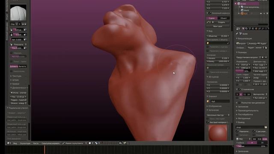Click the Анимация render button
Image resolution: width=274 pixels, height=154 pixels.
coord(252,44)
